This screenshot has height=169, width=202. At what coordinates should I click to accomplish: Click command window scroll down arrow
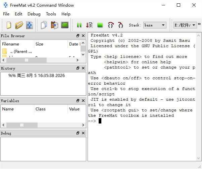point(198,158)
